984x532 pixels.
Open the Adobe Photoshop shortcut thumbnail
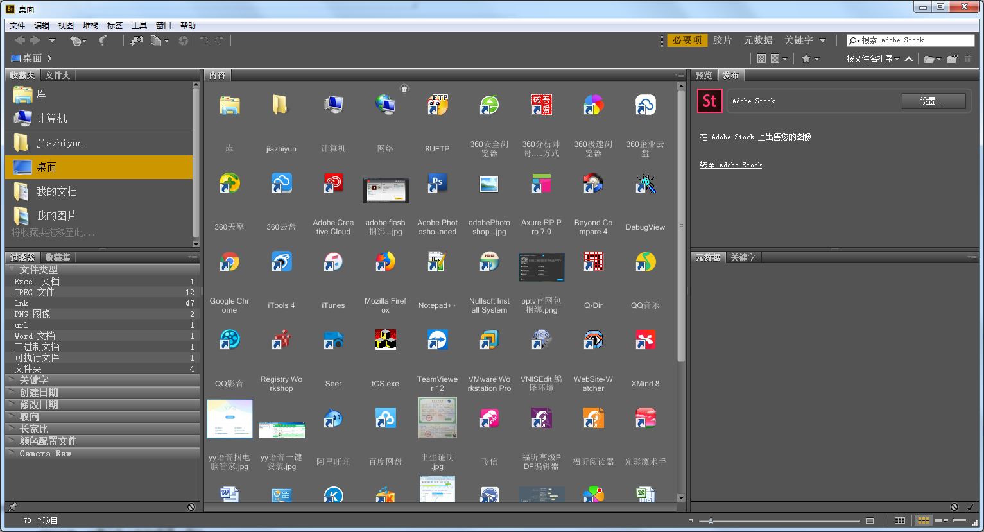437,185
